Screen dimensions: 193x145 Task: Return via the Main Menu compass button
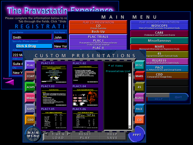coord(33,134)
